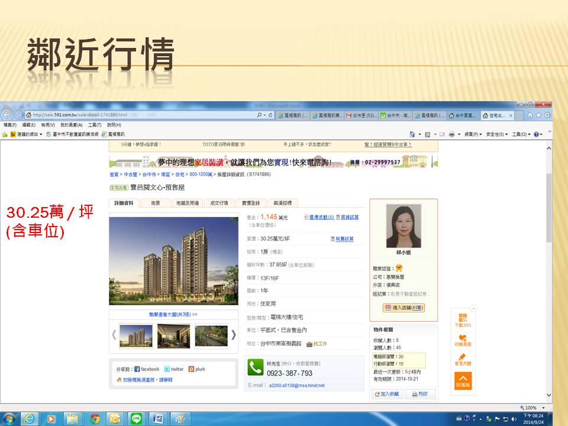Click the large building photo

tap(173, 261)
